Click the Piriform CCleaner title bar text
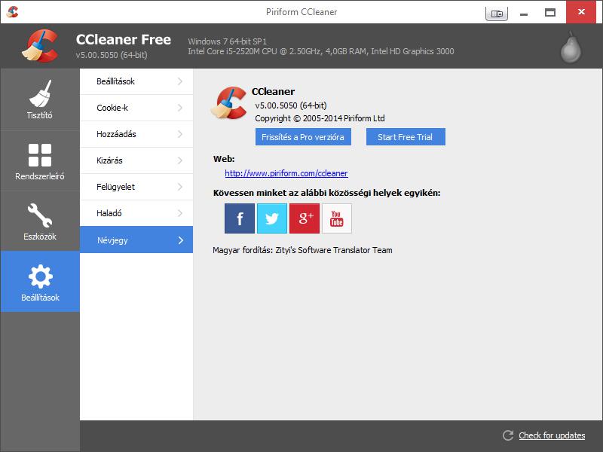 301,12
